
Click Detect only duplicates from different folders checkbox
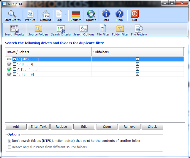point(9,147)
